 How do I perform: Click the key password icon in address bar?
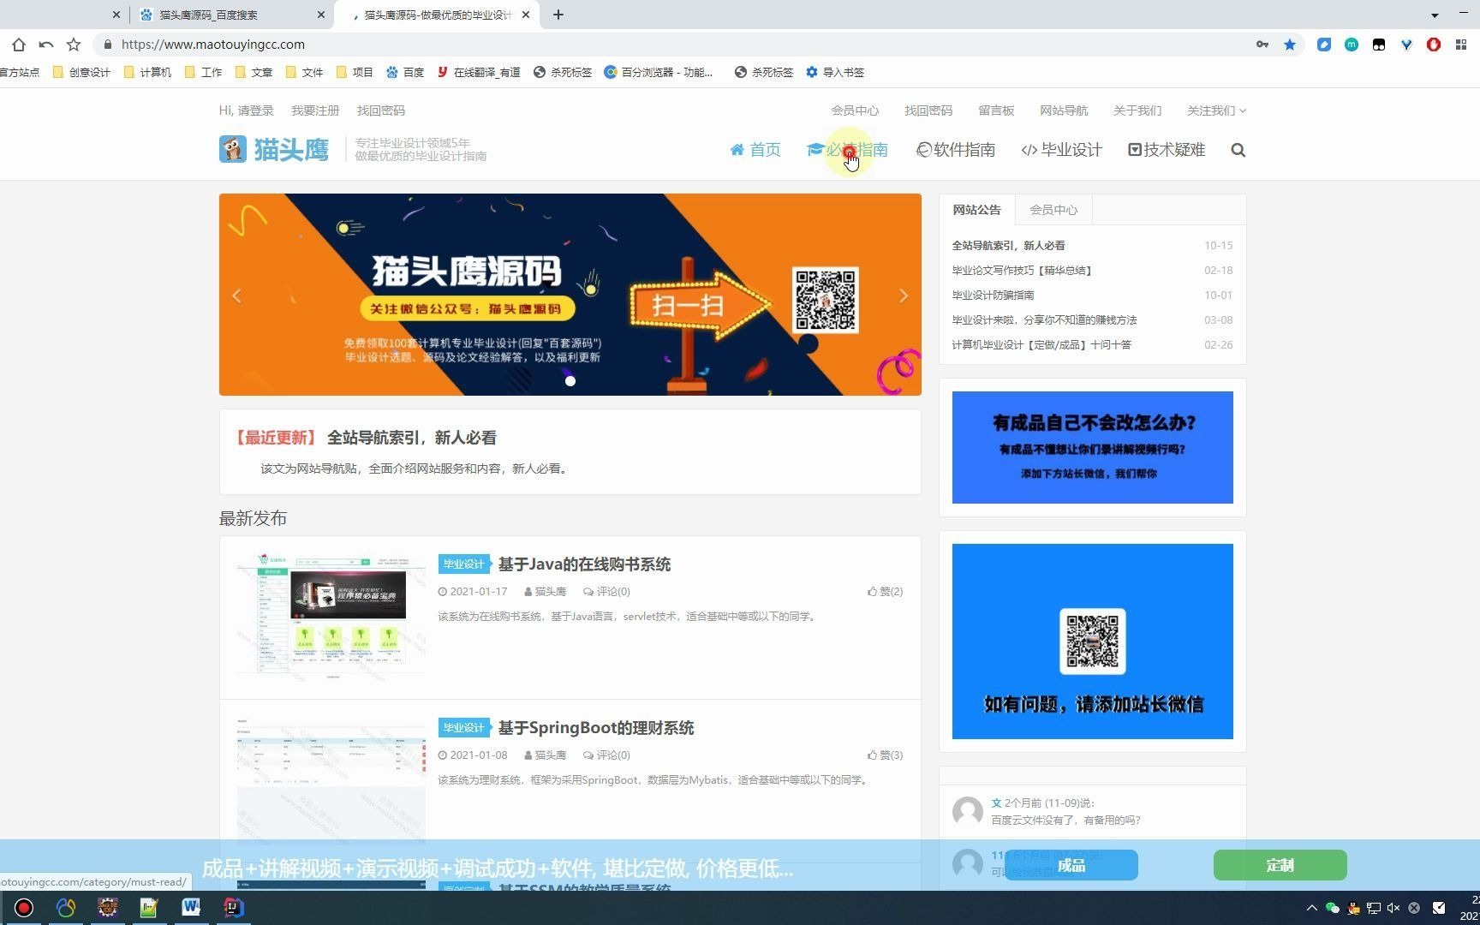tap(1262, 45)
